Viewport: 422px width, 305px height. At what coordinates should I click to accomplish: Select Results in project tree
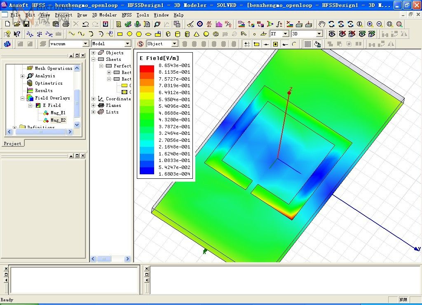pos(44,91)
